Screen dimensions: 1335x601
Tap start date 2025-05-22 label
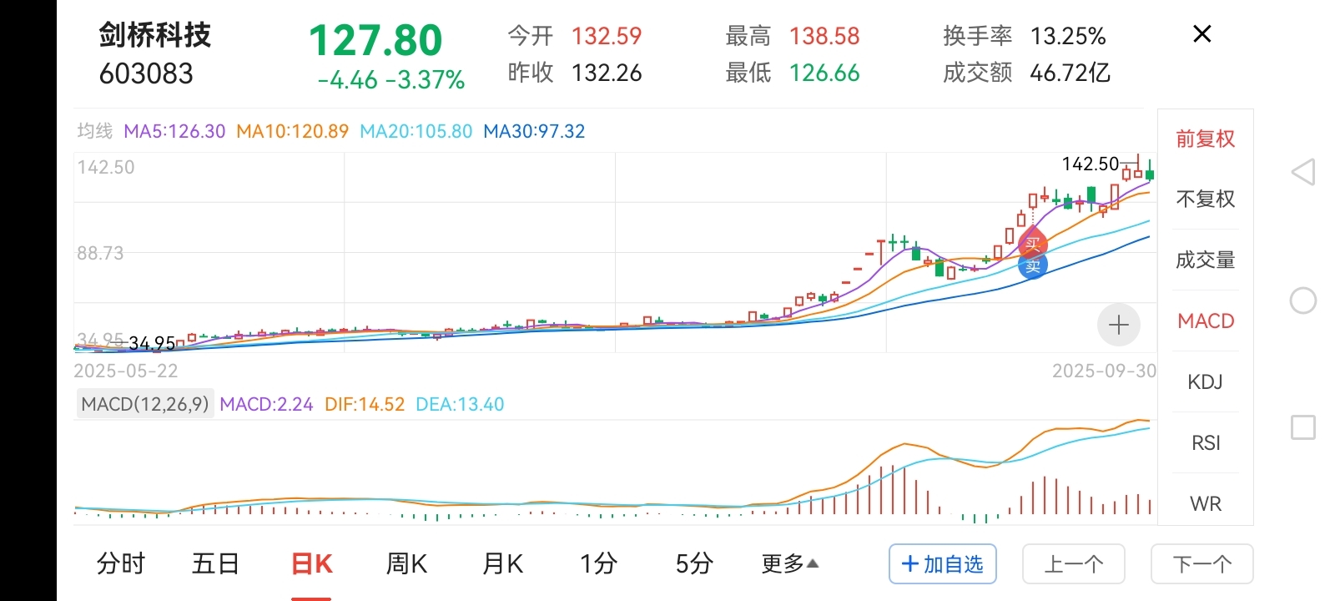(126, 371)
